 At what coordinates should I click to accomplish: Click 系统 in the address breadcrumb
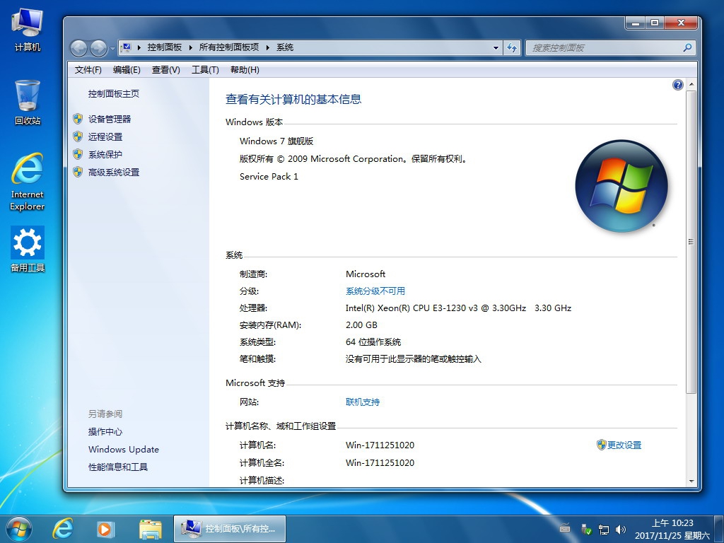(x=285, y=47)
